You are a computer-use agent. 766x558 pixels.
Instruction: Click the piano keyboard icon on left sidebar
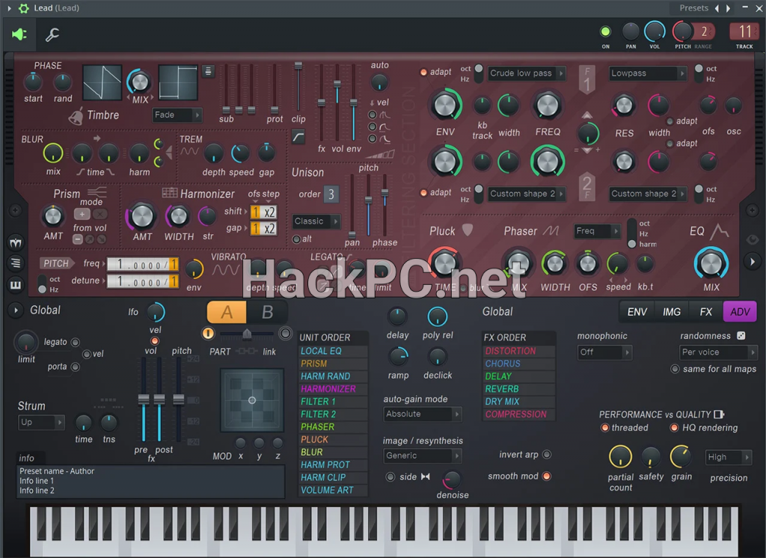click(15, 285)
